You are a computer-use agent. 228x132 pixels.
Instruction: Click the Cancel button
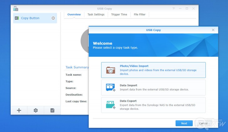tap(203, 123)
